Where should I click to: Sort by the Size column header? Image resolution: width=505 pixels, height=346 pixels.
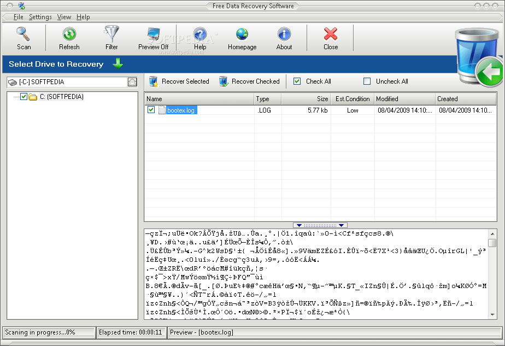point(306,99)
